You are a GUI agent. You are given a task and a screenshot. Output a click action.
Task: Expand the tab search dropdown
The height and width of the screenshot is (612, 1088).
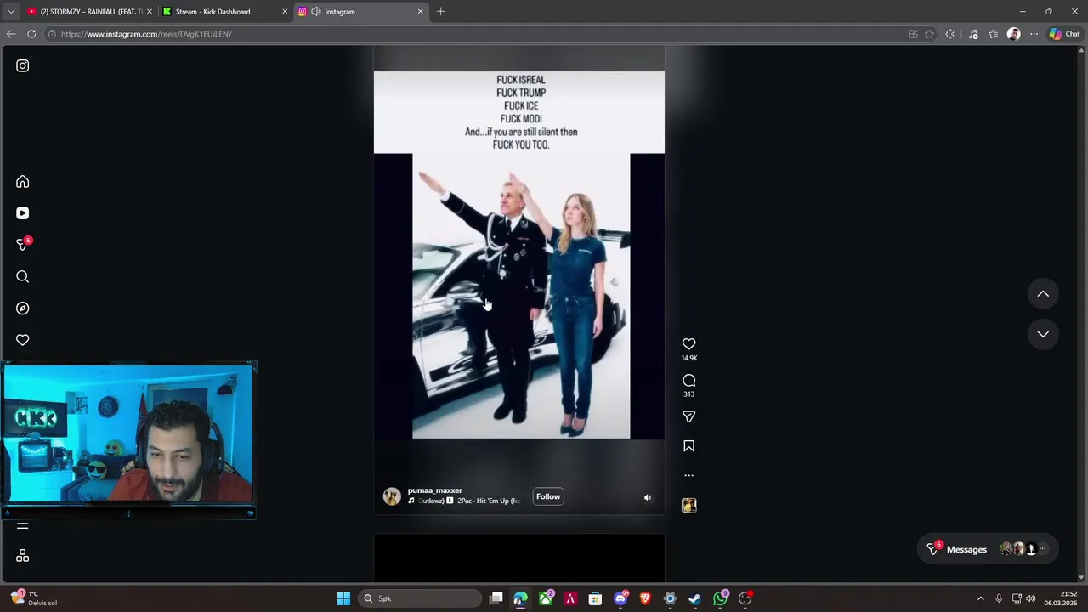point(11,12)
